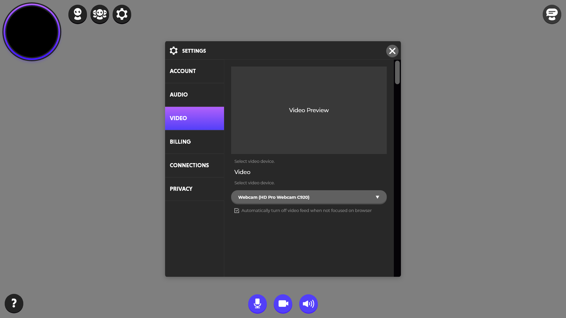Open the help question mark button
This screenshot has height=318, width=566.
pos(14,303)
